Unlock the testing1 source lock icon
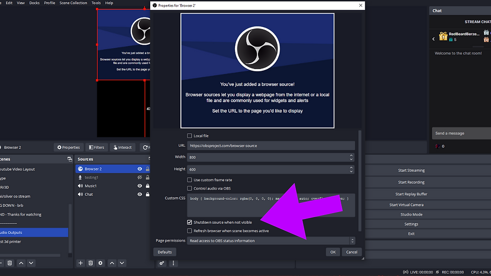This screenshot has width=491, height=276. point(147,177)
